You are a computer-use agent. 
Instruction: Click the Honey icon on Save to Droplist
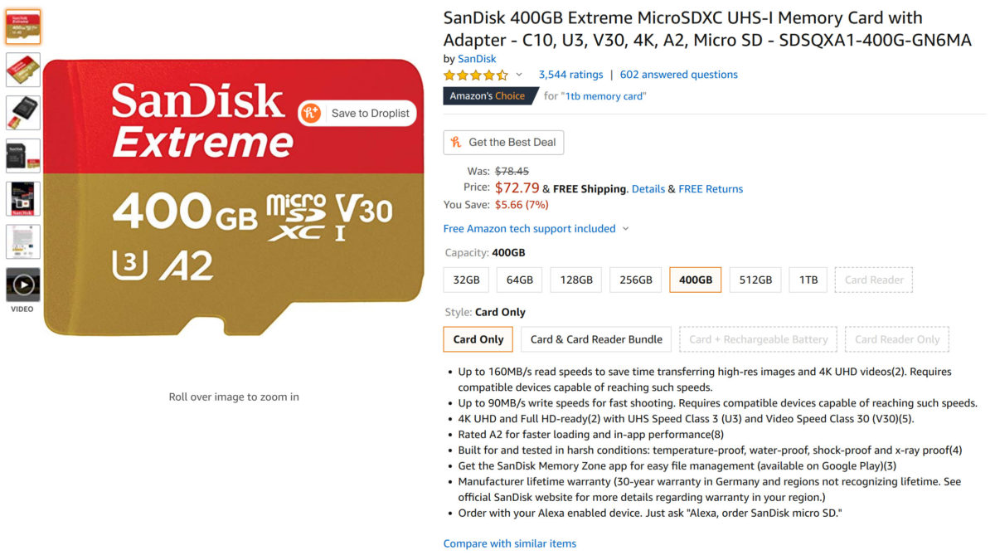point(312,113)
